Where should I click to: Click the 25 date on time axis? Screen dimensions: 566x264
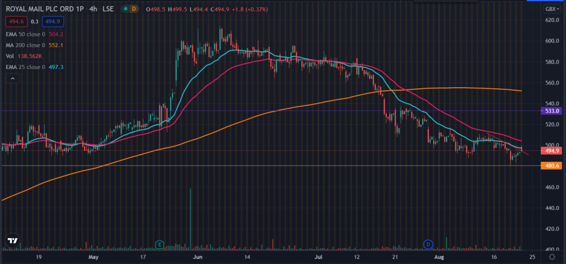tap(532, 257)
